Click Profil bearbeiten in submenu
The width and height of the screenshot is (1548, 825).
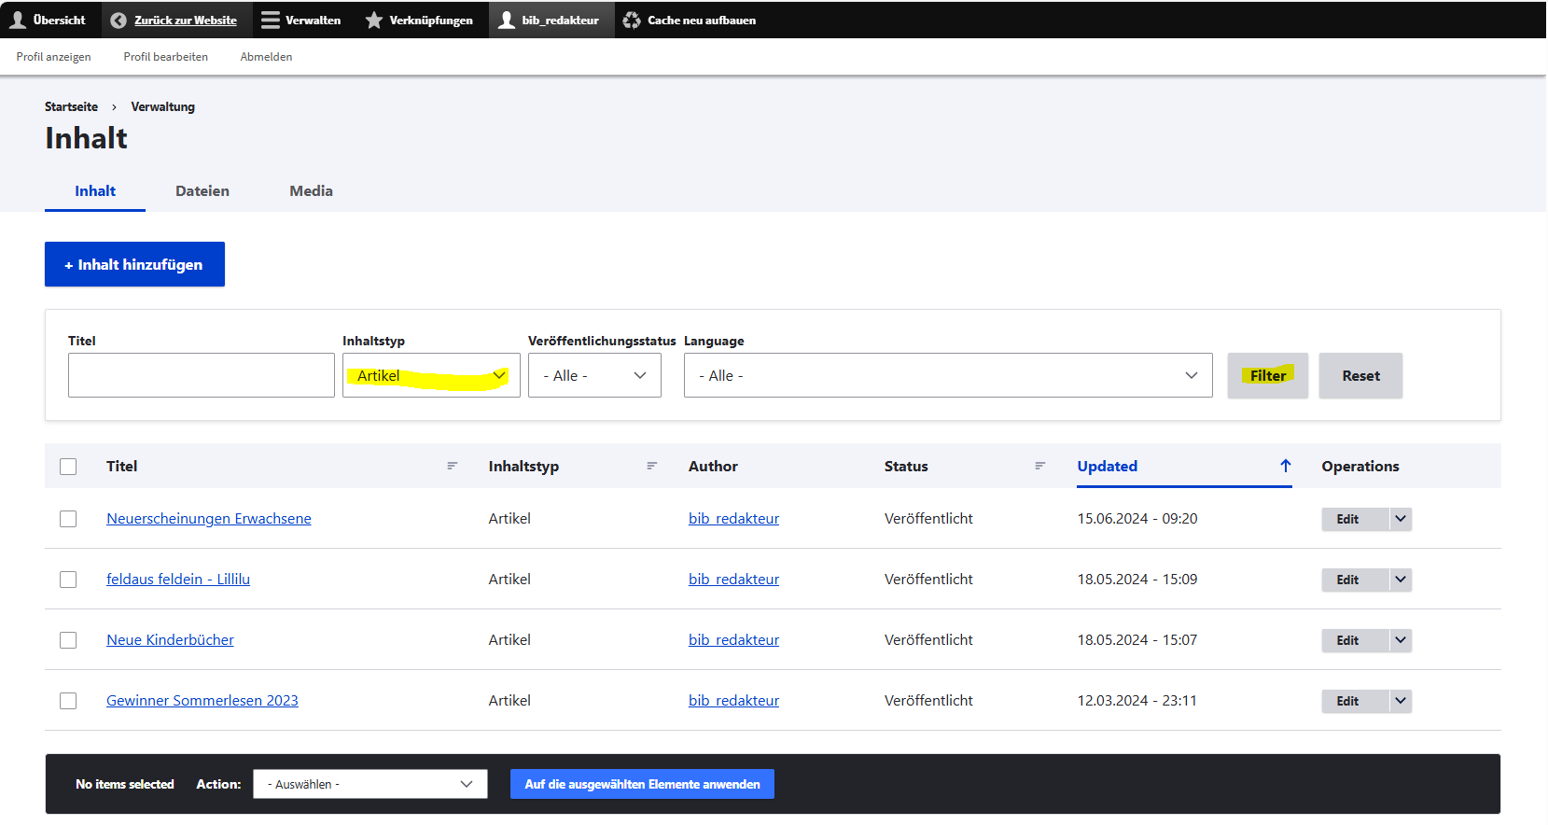pyautogui.click(x=165, y=57)
